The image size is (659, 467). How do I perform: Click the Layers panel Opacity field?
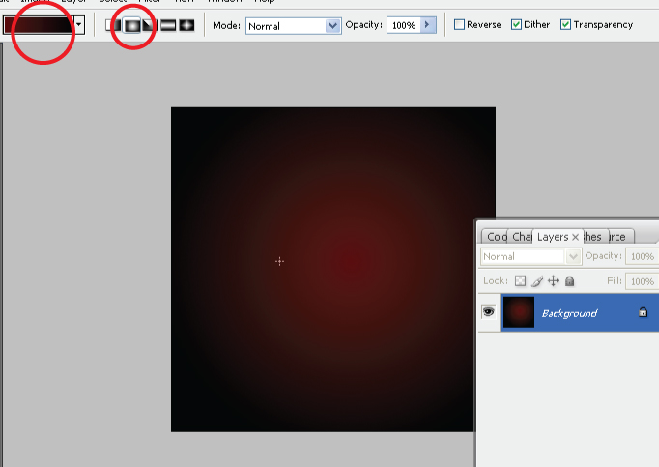coord(643,256)
